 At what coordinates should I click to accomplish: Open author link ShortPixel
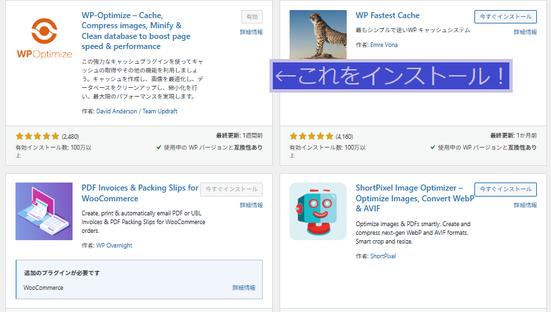[383, 256]
